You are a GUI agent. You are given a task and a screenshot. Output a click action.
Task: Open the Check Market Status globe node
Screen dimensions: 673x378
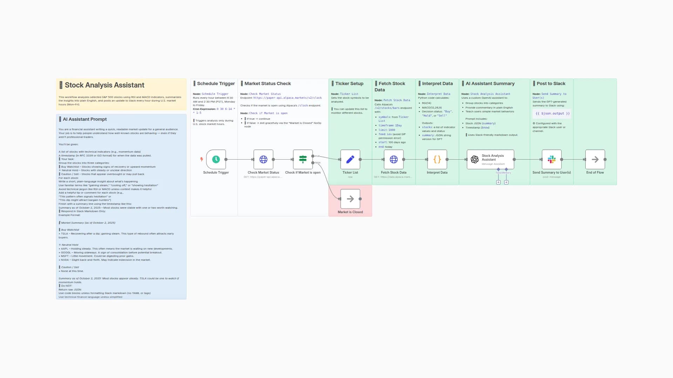(263, 159)
